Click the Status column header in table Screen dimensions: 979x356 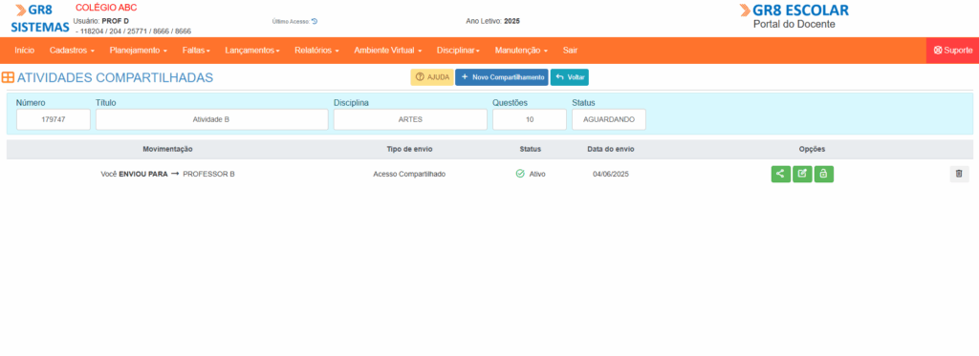click(530, 150)
